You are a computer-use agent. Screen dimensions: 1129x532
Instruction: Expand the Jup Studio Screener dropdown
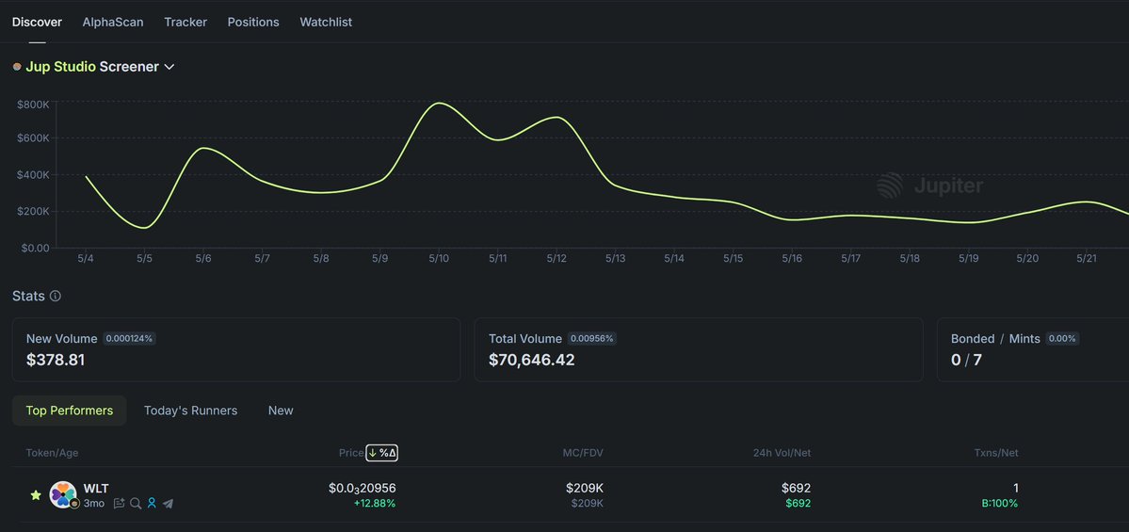tap(169, 67)
